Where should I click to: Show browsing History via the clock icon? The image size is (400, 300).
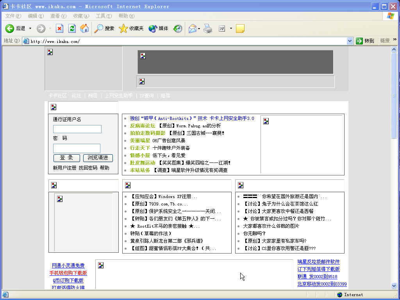[x=178, y=29]
